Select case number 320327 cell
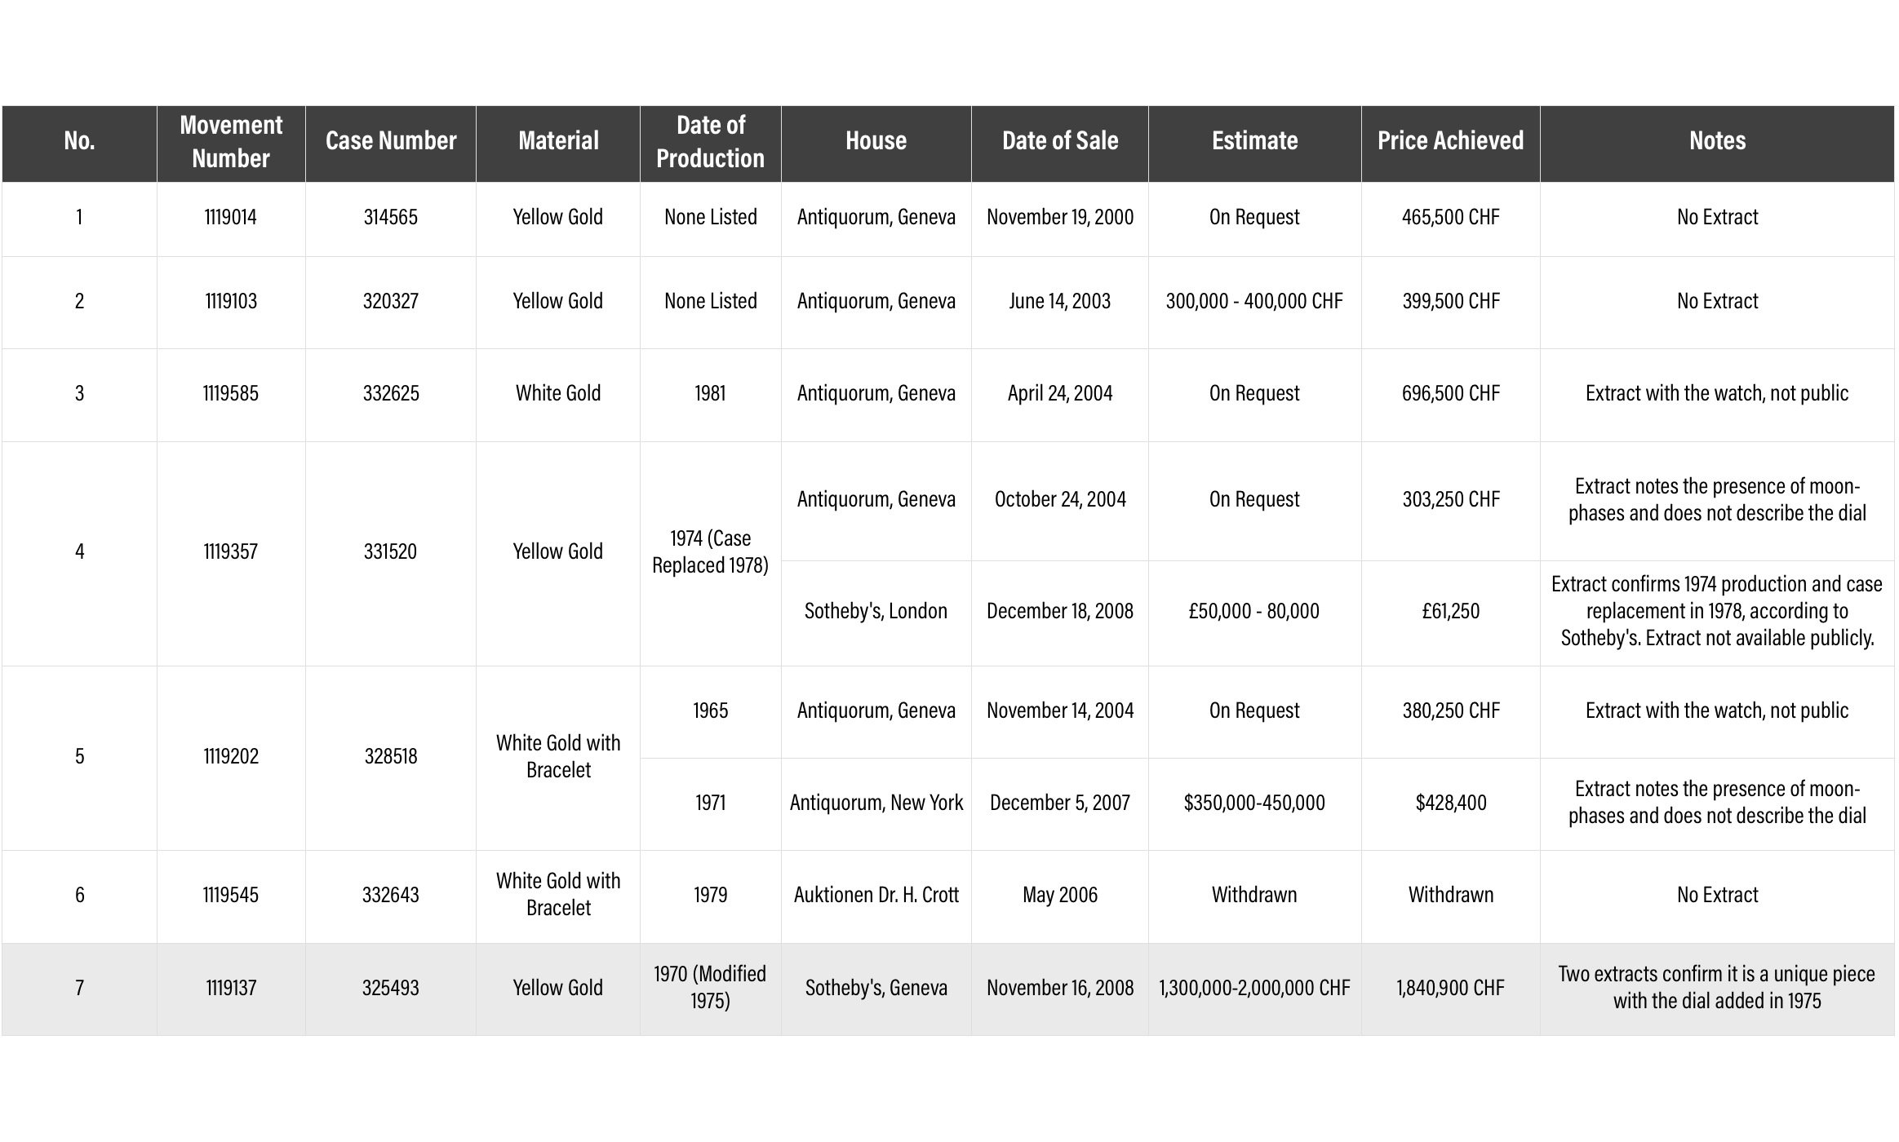1899x1142 pixels. click(391, 302)
